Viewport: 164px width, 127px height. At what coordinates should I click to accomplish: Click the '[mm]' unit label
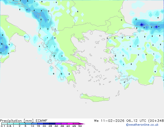coord(28,121)
